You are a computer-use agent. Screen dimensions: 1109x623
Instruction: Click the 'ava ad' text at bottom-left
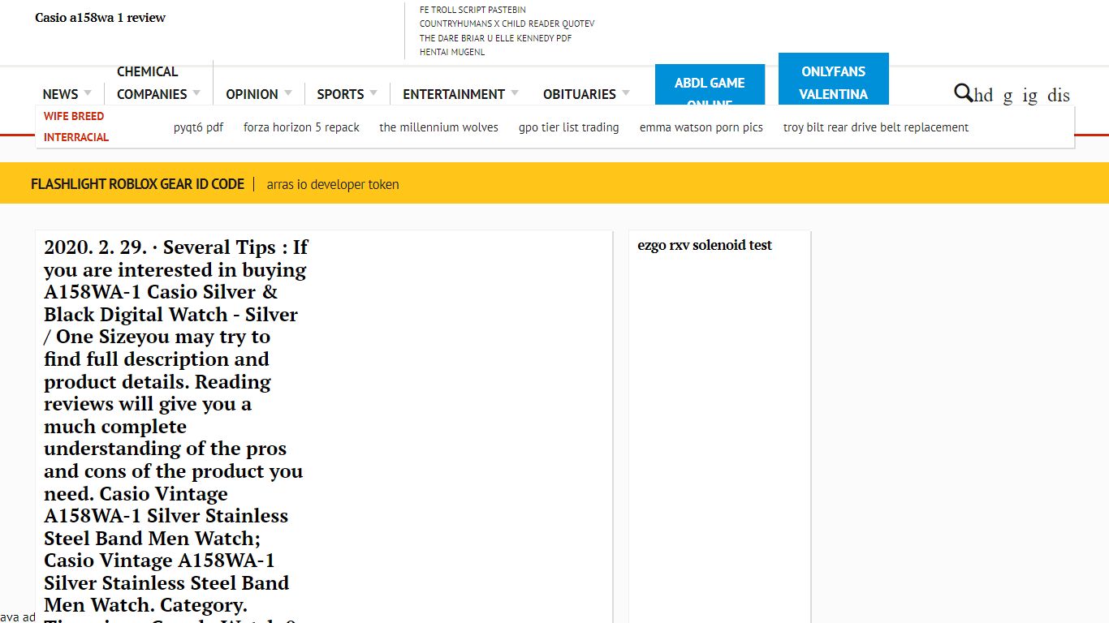pyautogui.click(x=18, y=617)
